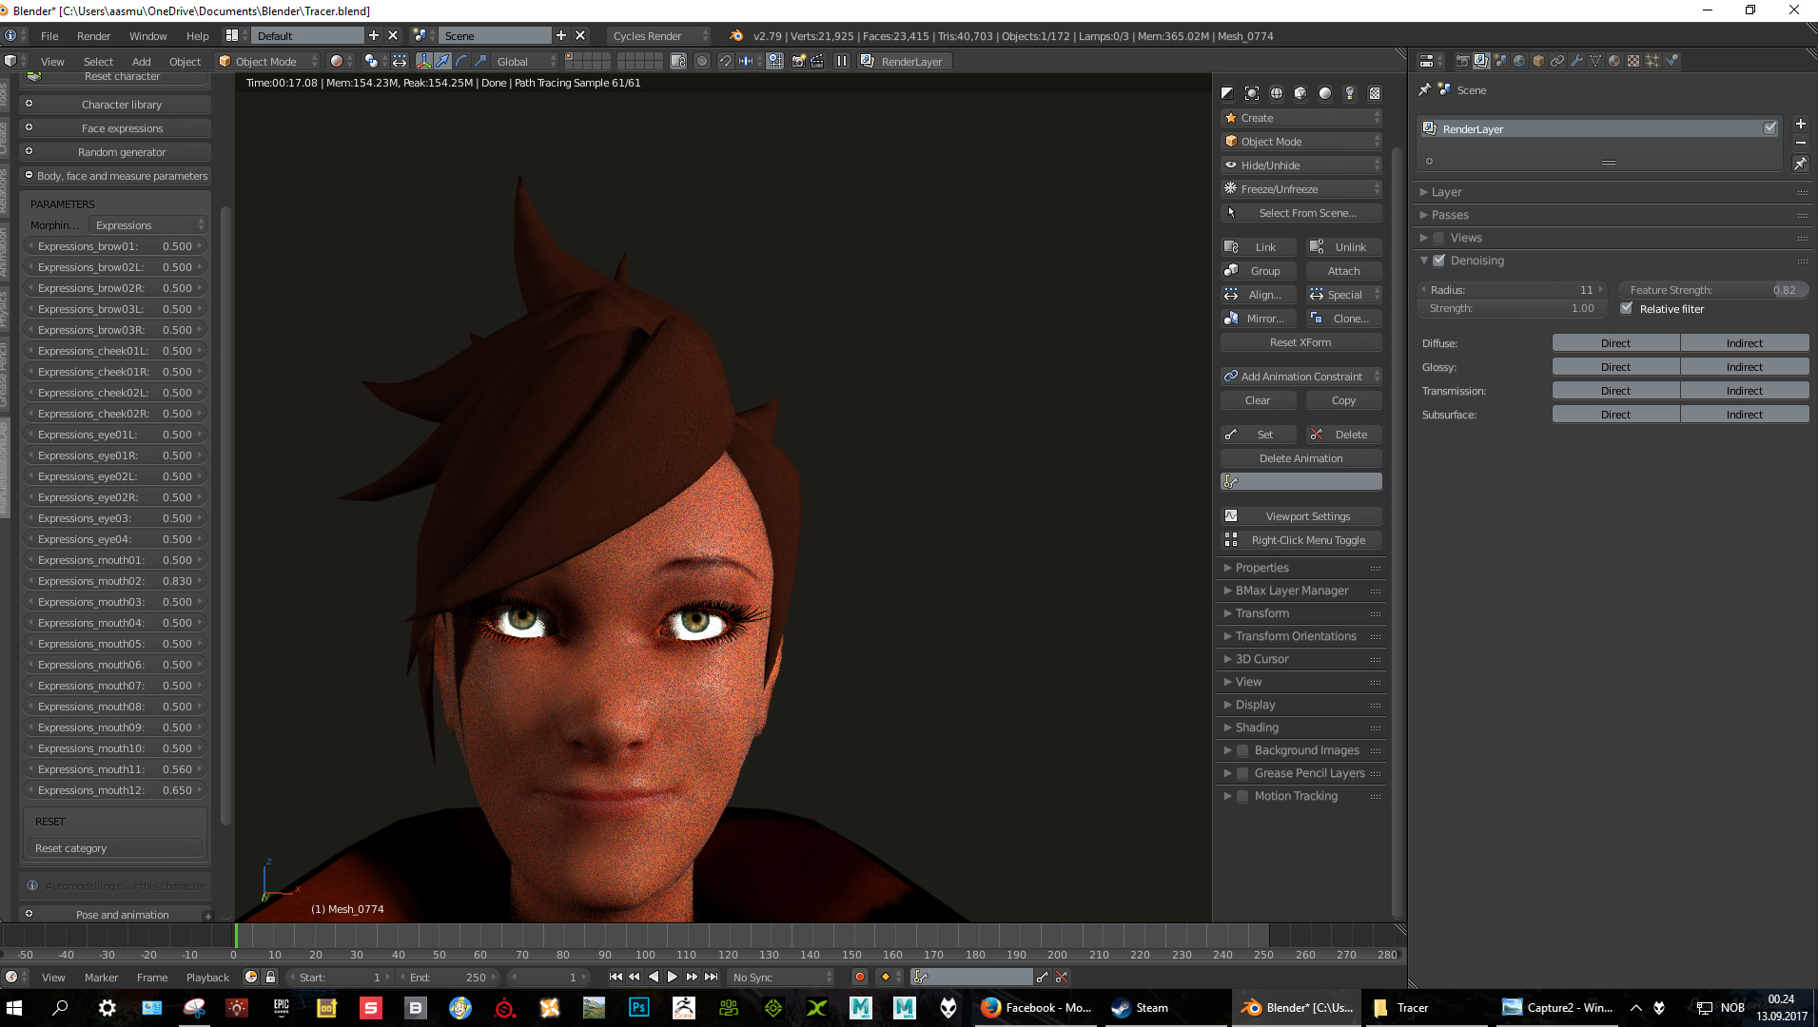Open the Modifiers properties tab (wrench icon)
This screenshot has height=1027, width=1818.
(x=1576, y=61)
